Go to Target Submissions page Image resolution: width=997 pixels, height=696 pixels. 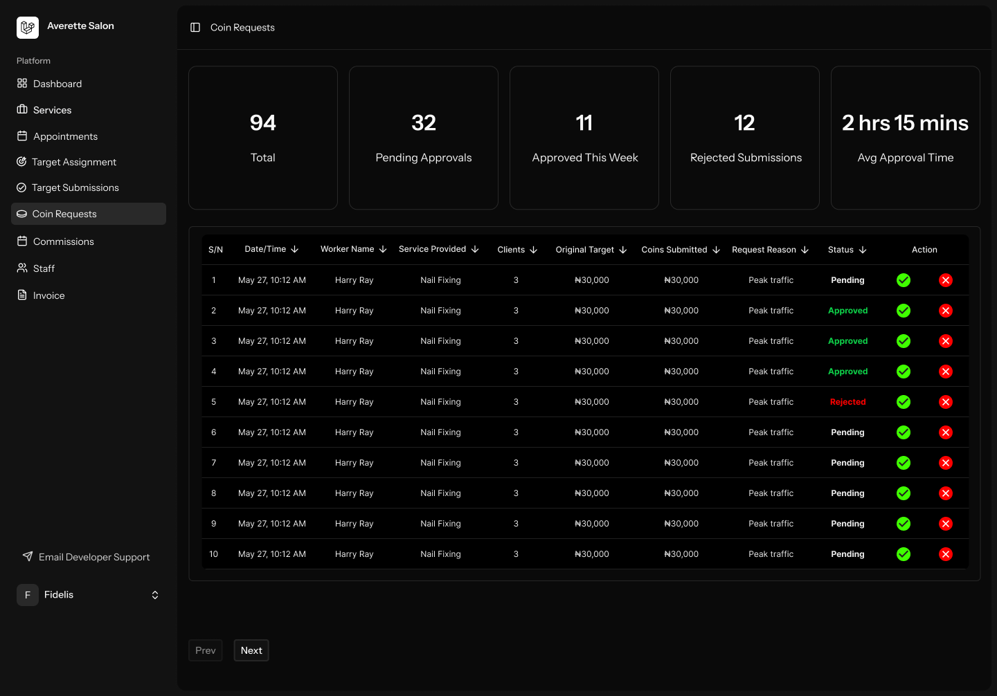75,187
